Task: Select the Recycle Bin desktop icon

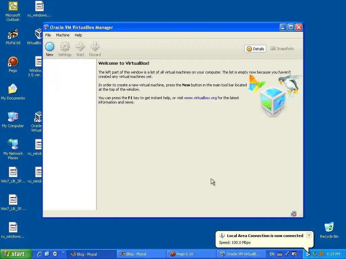Action: tap(329, 230)
